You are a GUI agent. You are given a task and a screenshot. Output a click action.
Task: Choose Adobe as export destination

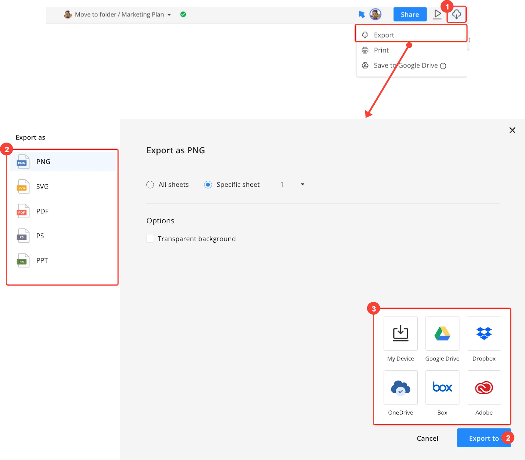point(484,387)
